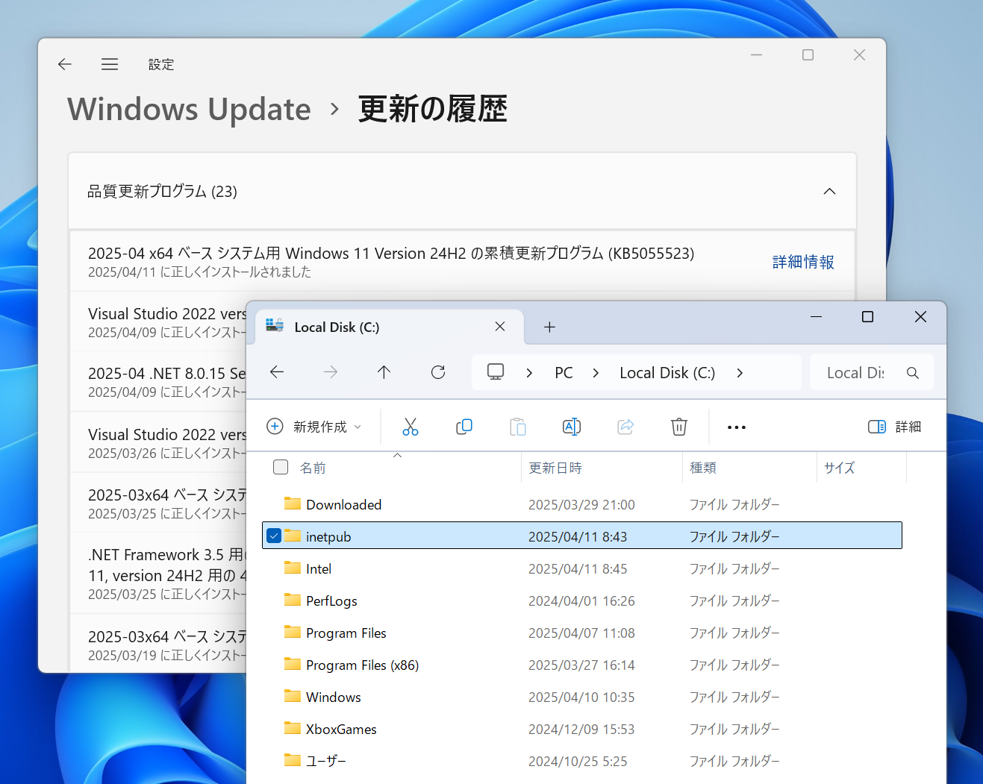Check the select-all checkbox in name column
Screen dimensions: 983x784
pos(280,467)
